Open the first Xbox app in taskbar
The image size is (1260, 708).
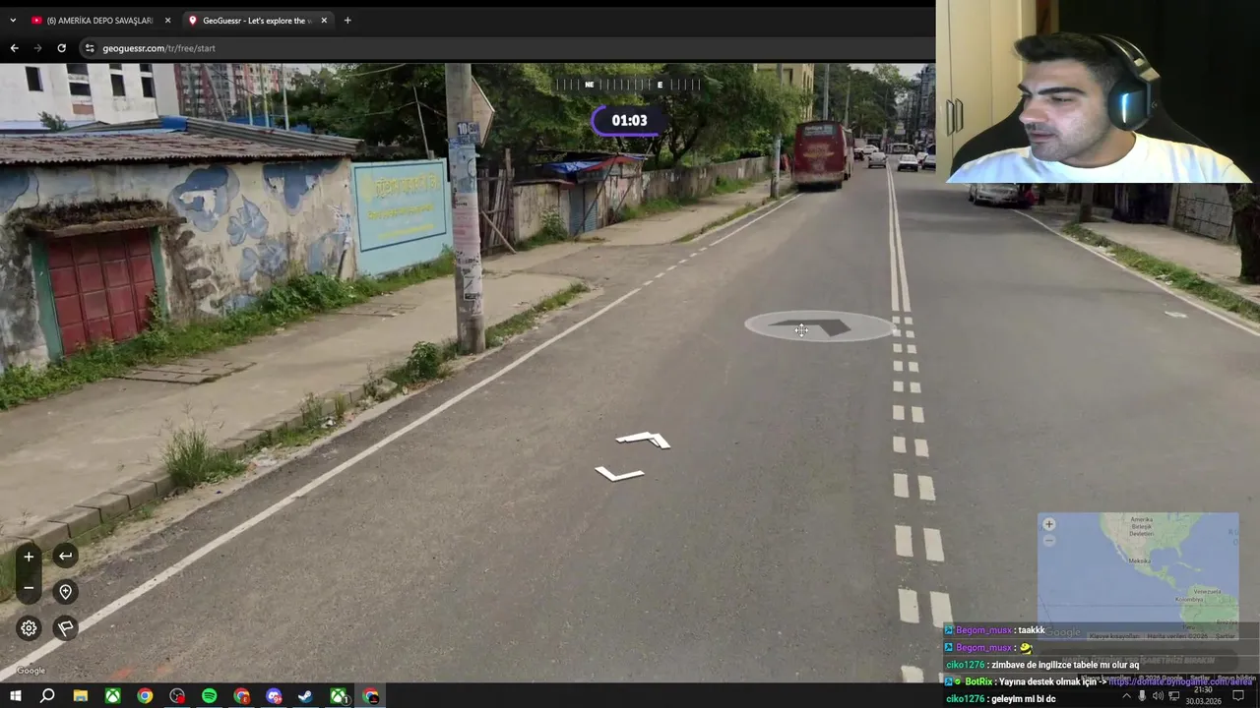tap(113, 696)
